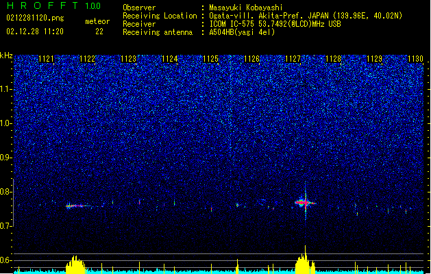Viewport: 431px width, 274px height.
Task: Click the 1130 time marker
Action: (416, 59)
